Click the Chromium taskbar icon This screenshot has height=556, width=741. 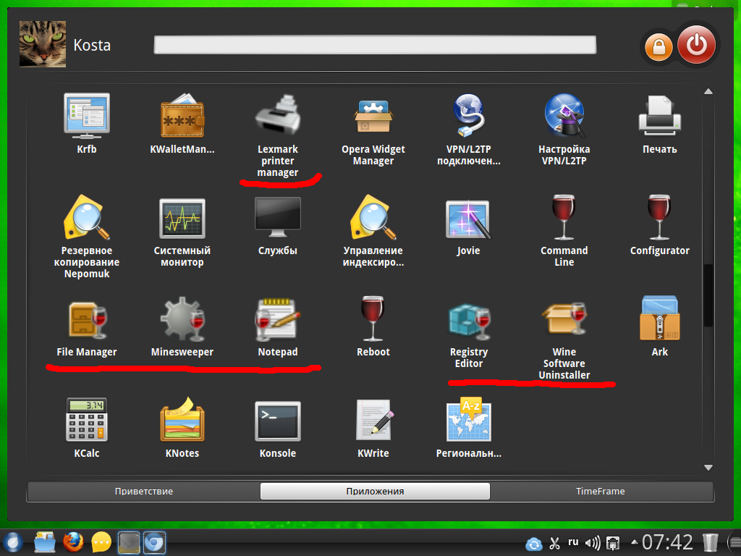(154, 542)
